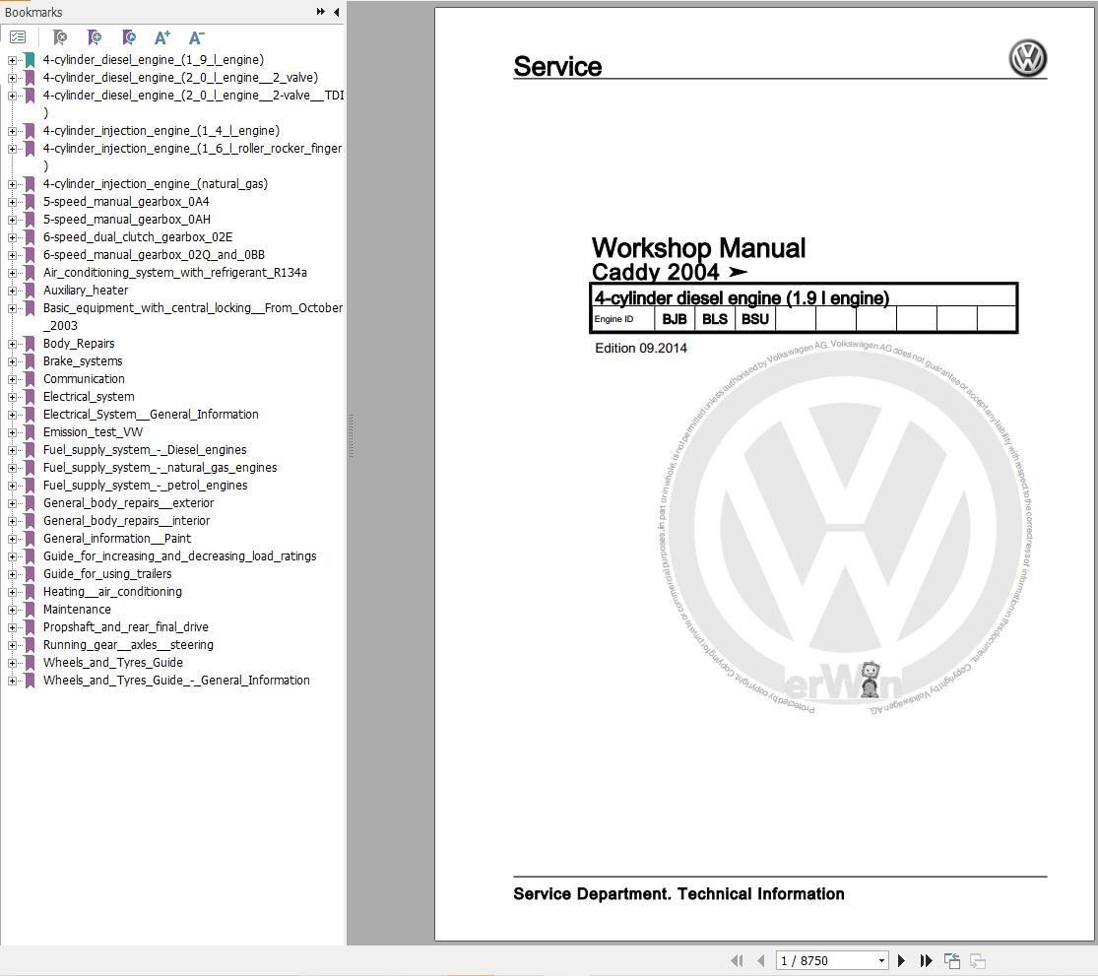Click the add new bookmark icon

coord(95,37)
